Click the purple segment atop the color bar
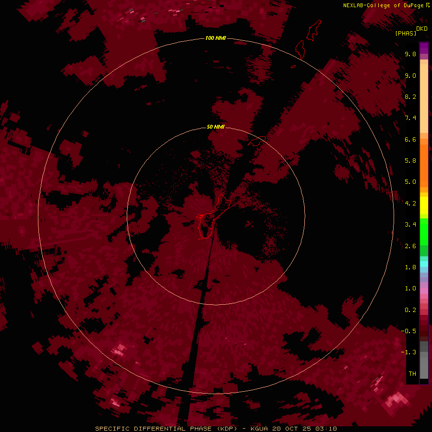 click(x=424, y=48)
